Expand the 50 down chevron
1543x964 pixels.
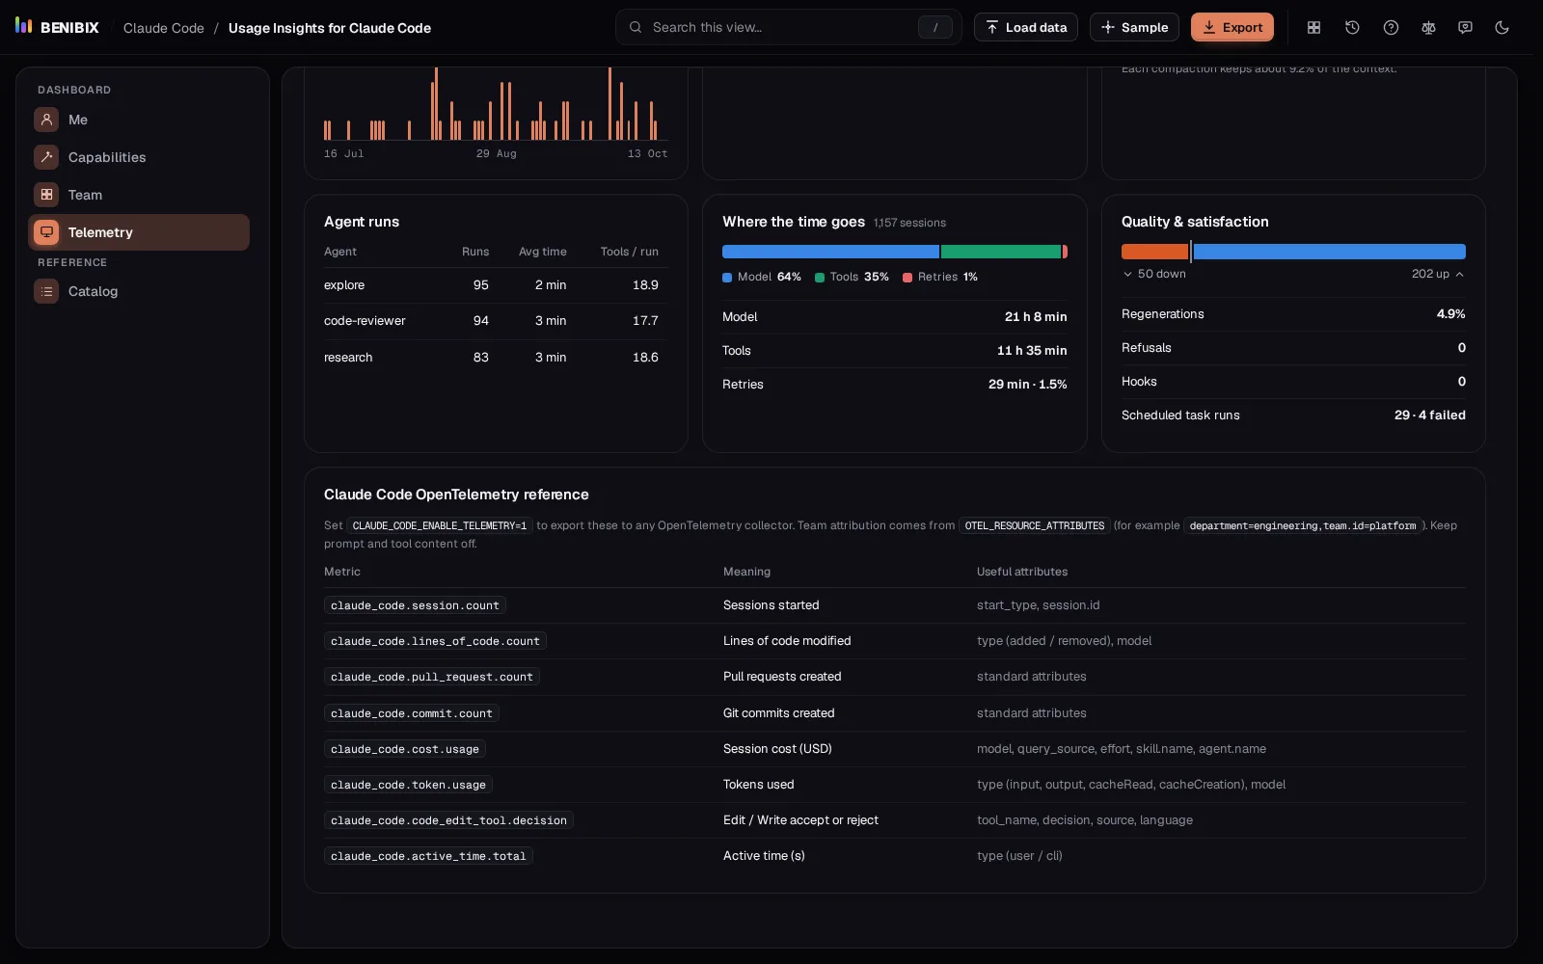(x=1127, y=274)
